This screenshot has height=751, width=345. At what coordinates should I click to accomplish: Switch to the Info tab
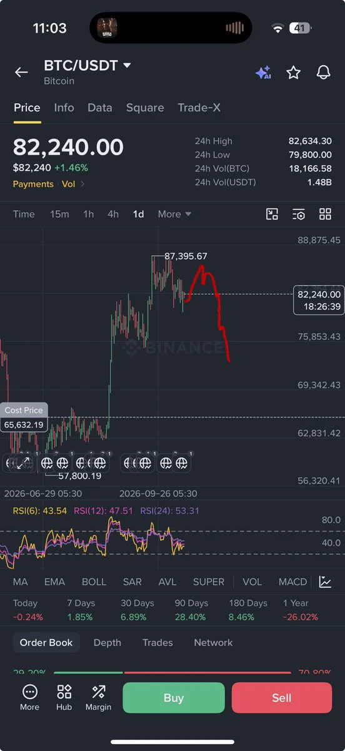coord(64,108)
